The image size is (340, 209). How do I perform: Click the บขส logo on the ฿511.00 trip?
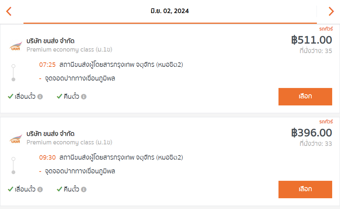[16, 46]
